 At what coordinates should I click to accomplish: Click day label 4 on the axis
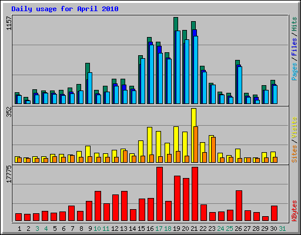(46, 229)
